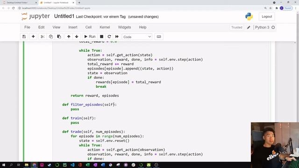Save the notebook with the floppy disk icon

tap(24, 36)
